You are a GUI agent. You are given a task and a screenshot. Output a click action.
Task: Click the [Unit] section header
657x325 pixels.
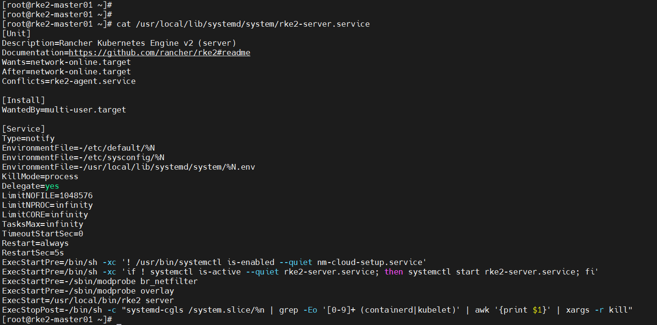pos(16,33)
